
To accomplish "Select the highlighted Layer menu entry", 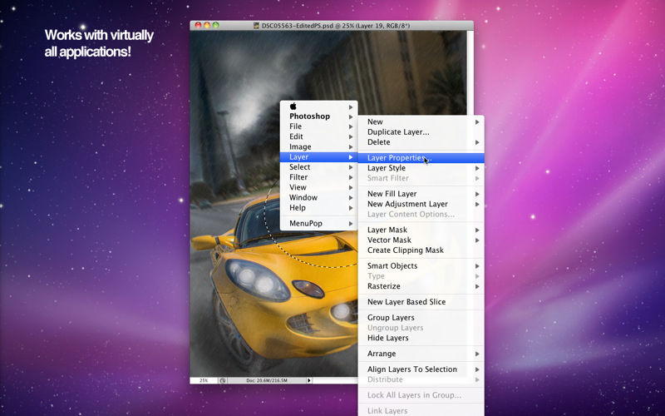I will (318, 157).
